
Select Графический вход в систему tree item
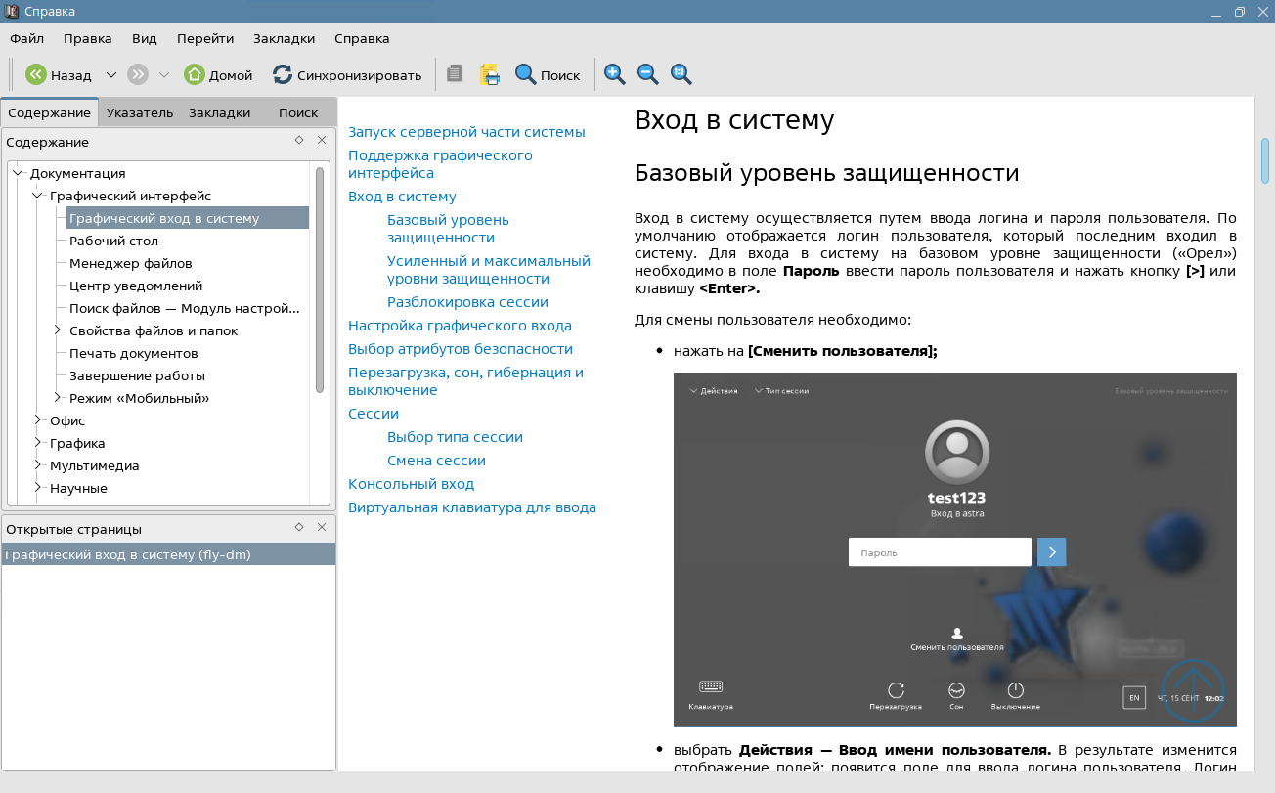click(x=187, y=218)
